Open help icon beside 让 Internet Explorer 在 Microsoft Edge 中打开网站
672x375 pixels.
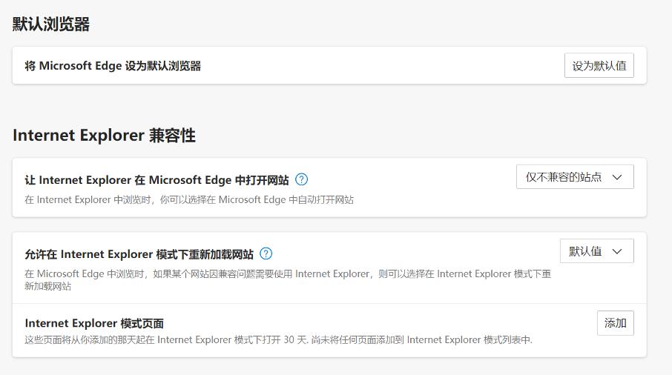tap(302, 179)
